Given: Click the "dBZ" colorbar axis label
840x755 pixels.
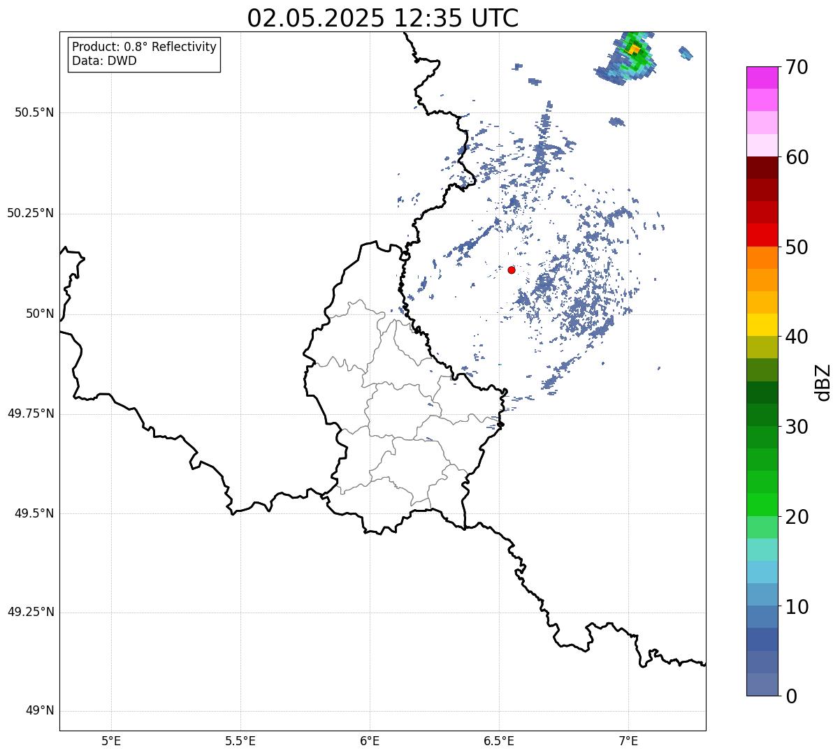Looking at the screenshot, I should (823, 381).
